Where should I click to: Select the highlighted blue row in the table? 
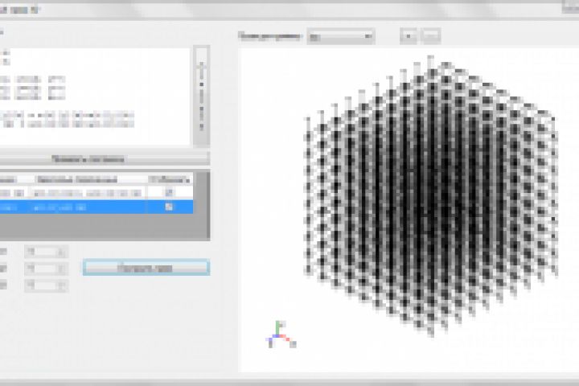pyautogui.click(x=96, y=207)
